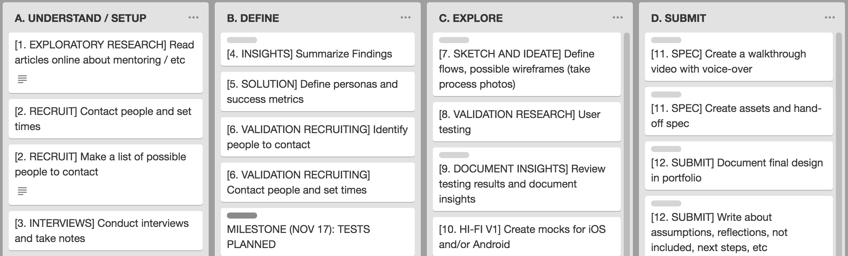Open the Document final design in portfolio card
Screen dimensions: 848x256
739,166
